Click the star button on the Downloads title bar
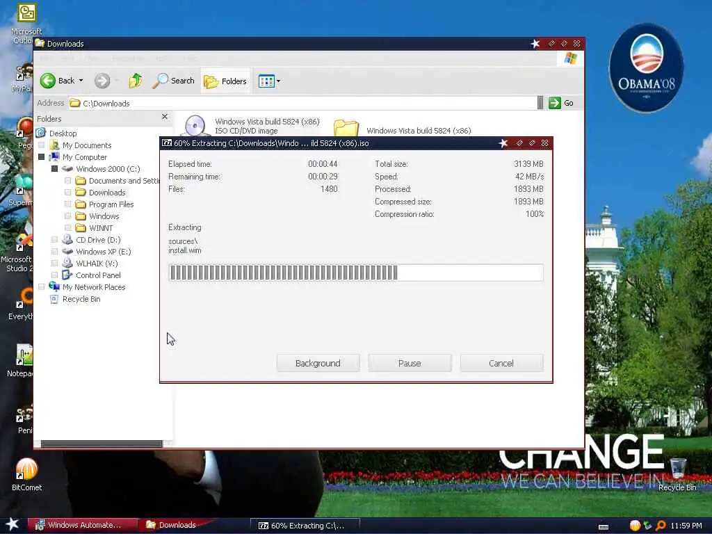712x534 pixels. [535, 44]
